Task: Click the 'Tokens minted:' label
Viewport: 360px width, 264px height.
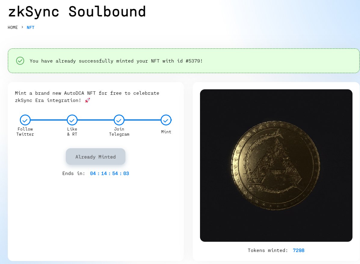Action: (268, 250)
